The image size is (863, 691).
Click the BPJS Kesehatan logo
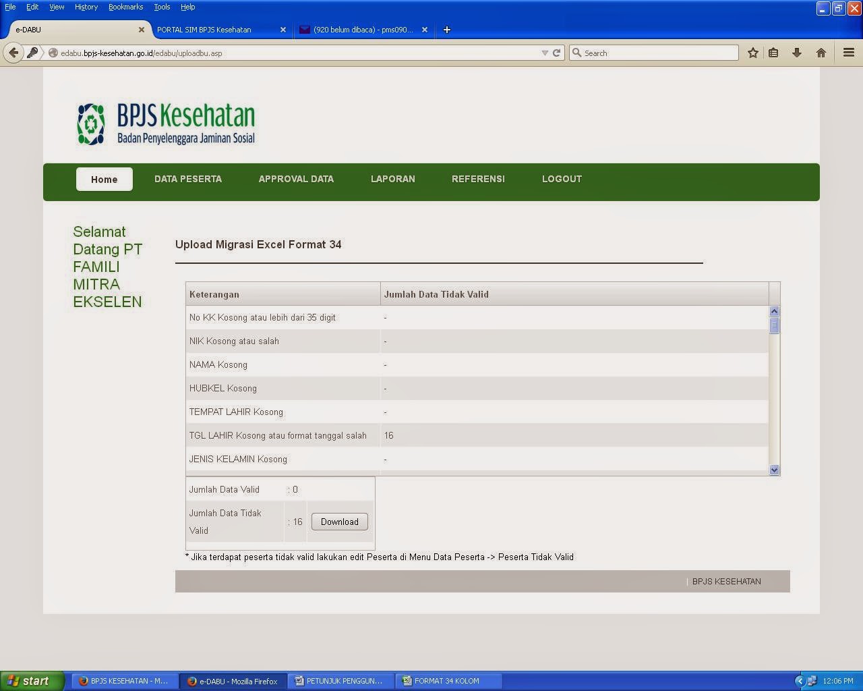tap(166, 124)
